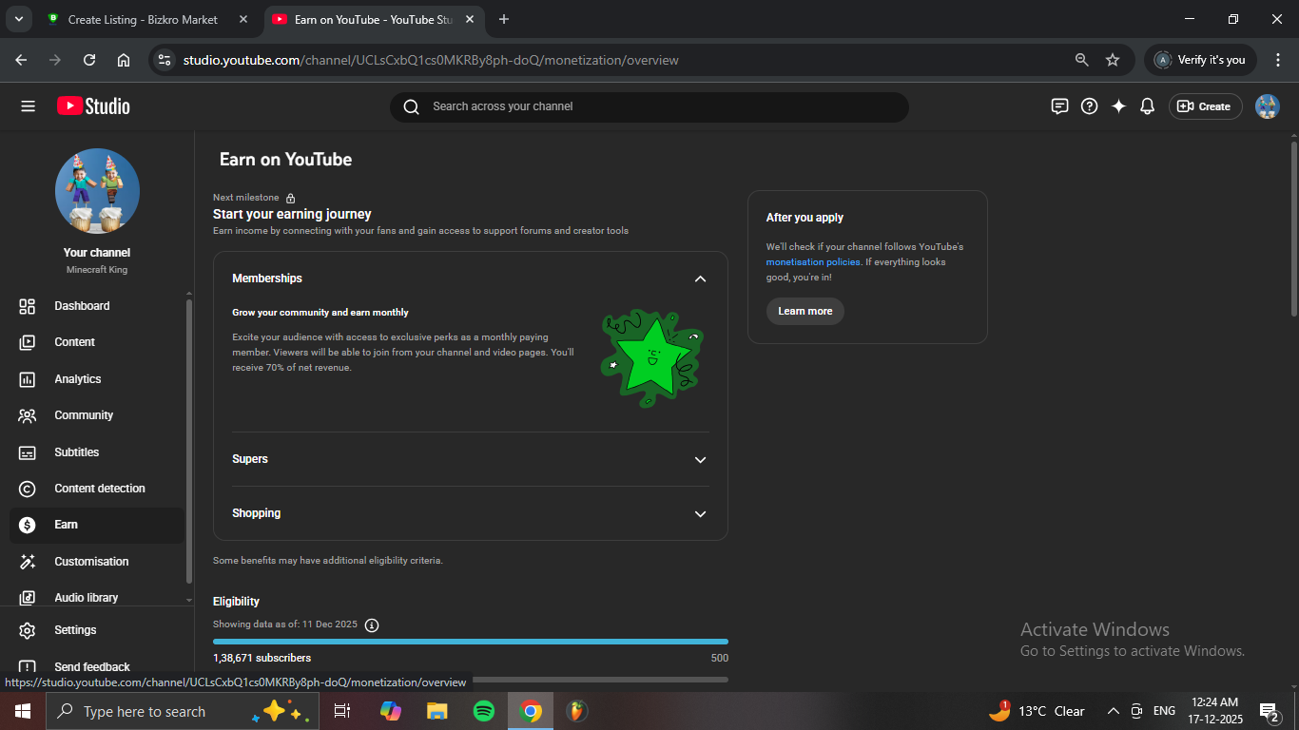The height and width of the screenshot is (730, 1299).
Task: Expand the Supers section
Action: (x=700, y=459)
